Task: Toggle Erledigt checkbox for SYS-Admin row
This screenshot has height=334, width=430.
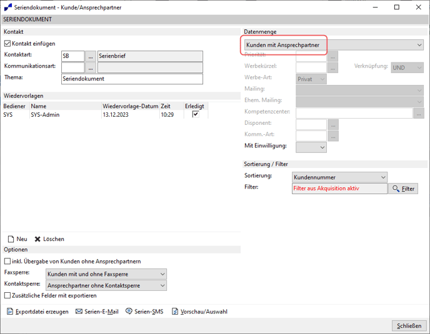Action: 196,114
